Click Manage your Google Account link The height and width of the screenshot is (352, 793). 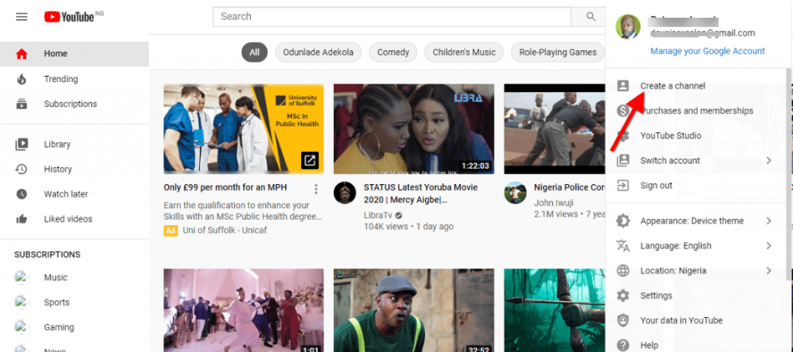click(x=708, y=51)
